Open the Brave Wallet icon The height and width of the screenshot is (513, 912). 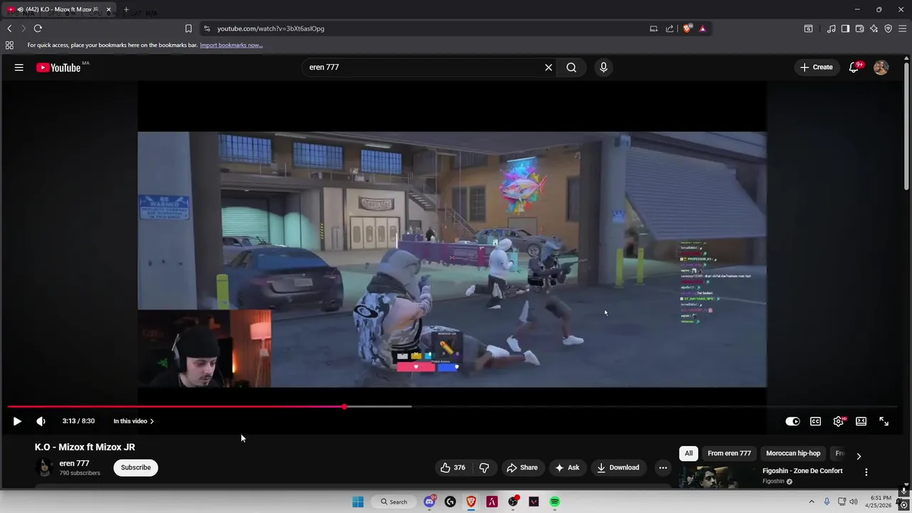[859, 28]
